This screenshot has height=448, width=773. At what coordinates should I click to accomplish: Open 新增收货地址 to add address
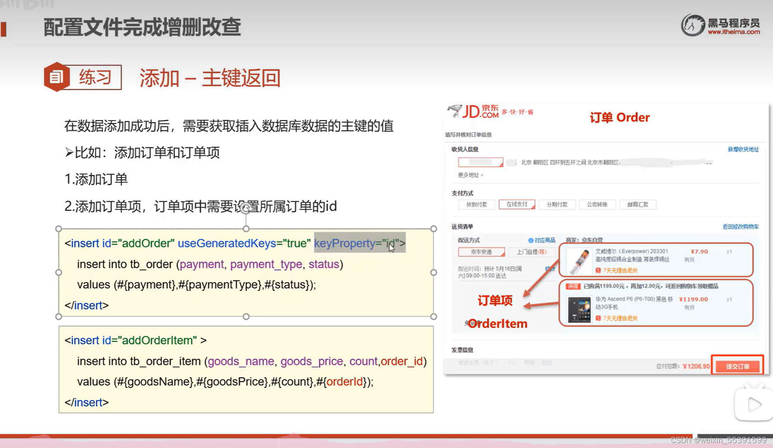[743, 149]
